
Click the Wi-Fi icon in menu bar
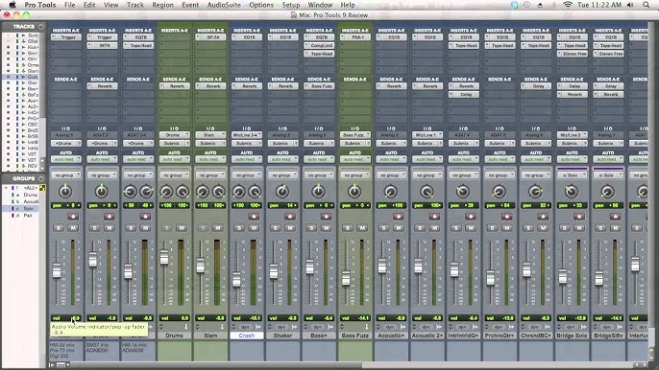(x=568, y=5)
